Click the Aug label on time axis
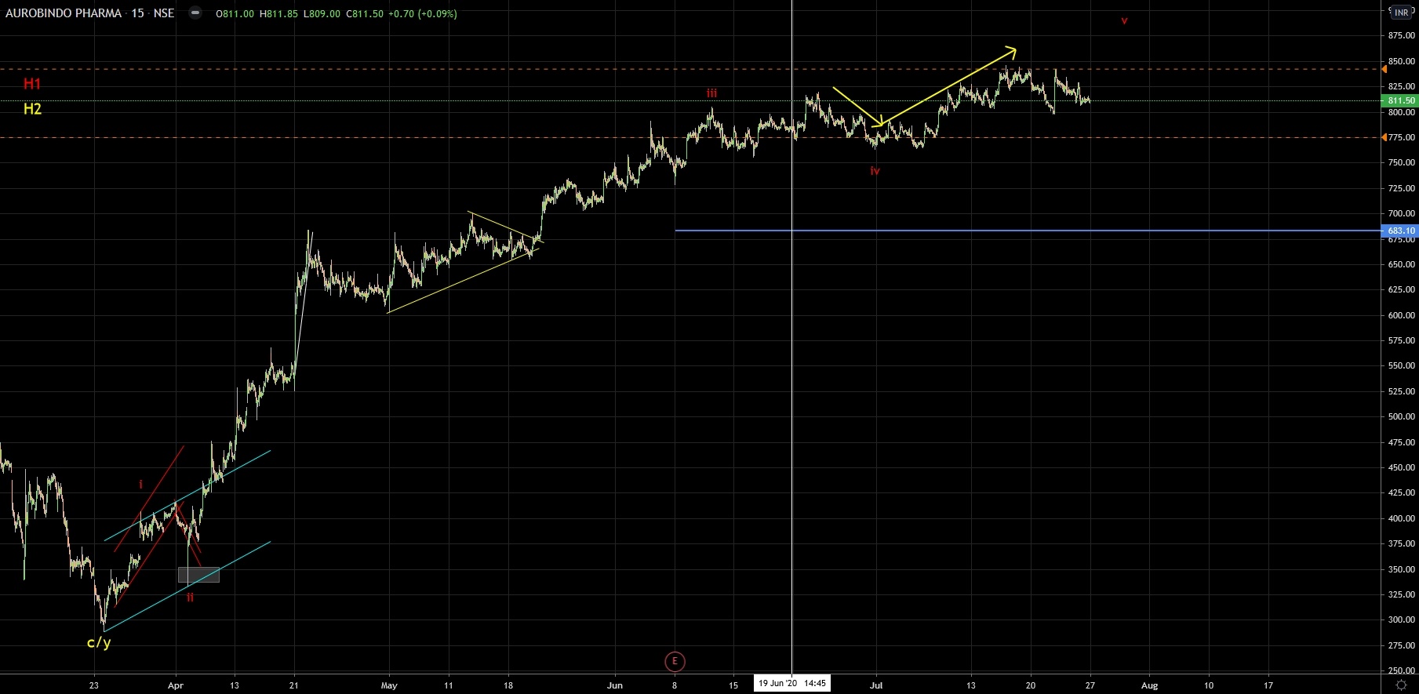 pyautogui.click(x=1149, y=685)
